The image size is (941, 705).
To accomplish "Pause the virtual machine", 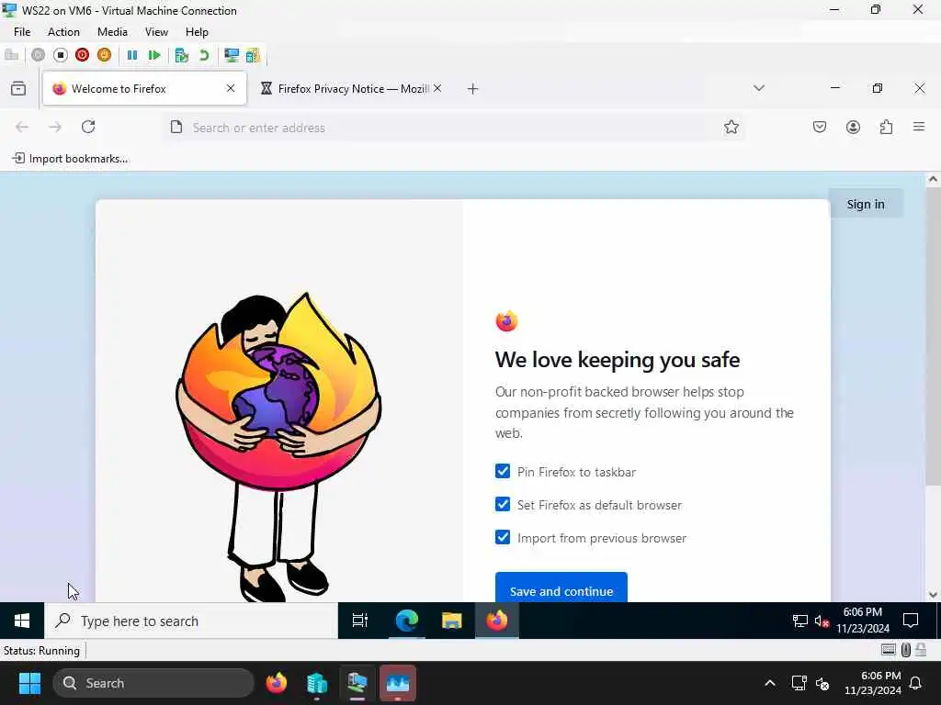I will (132, 55).
